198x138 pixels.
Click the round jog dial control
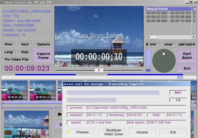coord(164,61)
